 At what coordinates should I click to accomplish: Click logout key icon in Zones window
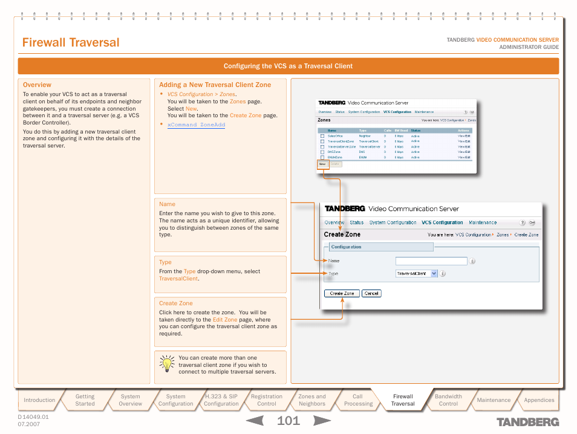(x=472, y=112)
